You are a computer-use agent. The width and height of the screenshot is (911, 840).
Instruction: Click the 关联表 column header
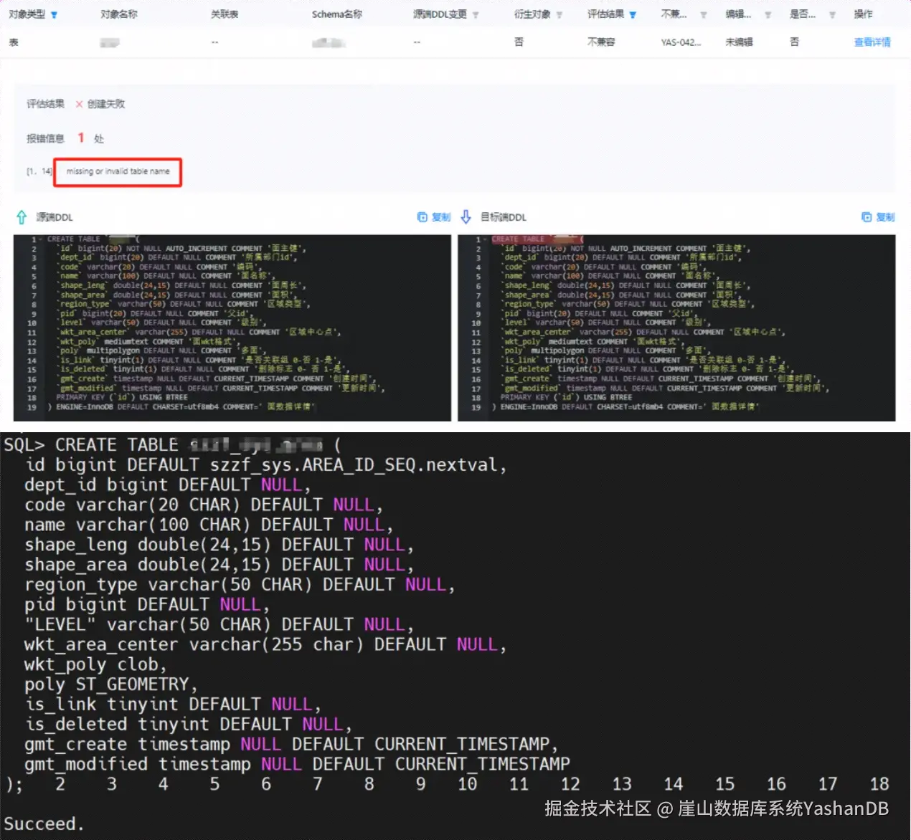pyautogui.click(x=225, y=14)
